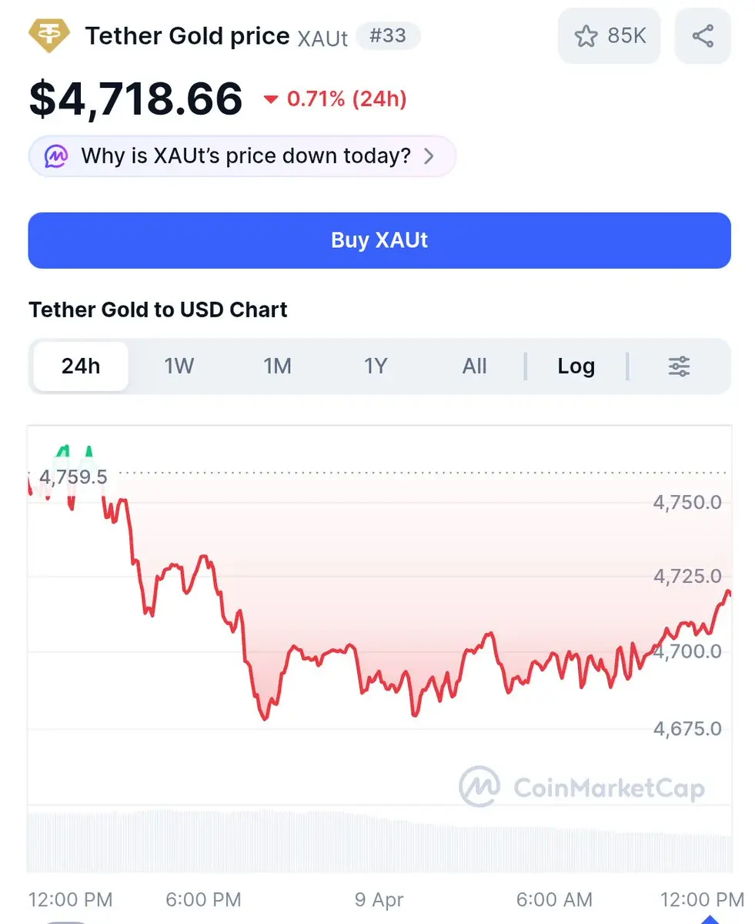Open chart settings sliders icon
The image size is (755, 924).
pyautogui.click(x=679, y=367)
